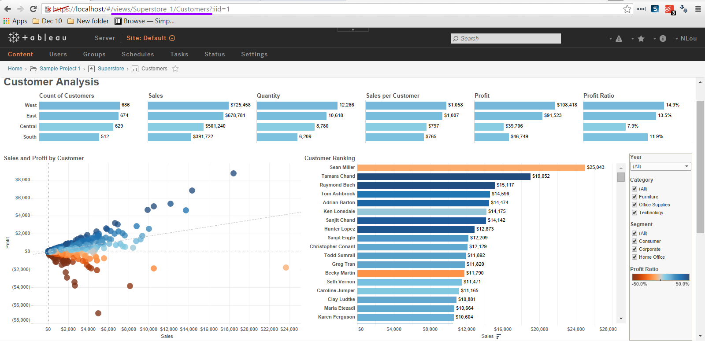This screenshot has height=341, width=705.
Task: Toggle the Segment (All) checkbox
Action: coord(634,234)
